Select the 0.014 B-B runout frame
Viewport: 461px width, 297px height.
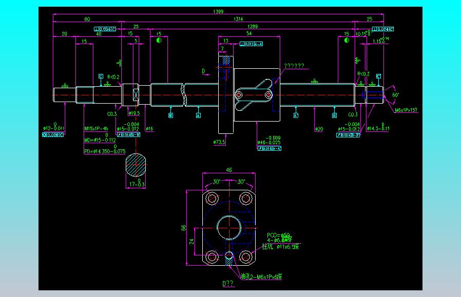tap(128, 134)
